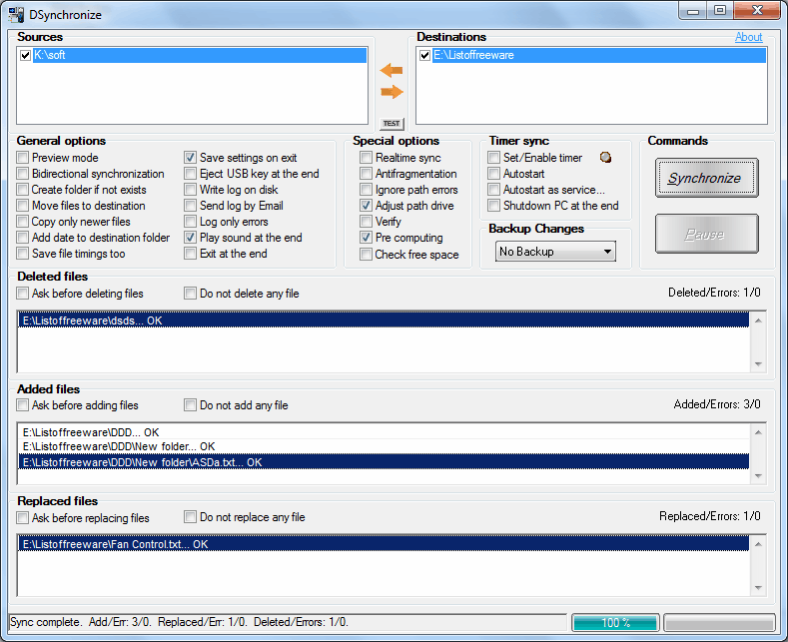Toggle Save file timings too
Screen dimensions: 788x642
[23, 254]
